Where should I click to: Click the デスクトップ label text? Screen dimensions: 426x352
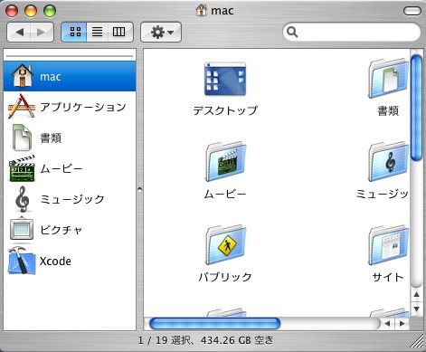[x=225, y=110]
